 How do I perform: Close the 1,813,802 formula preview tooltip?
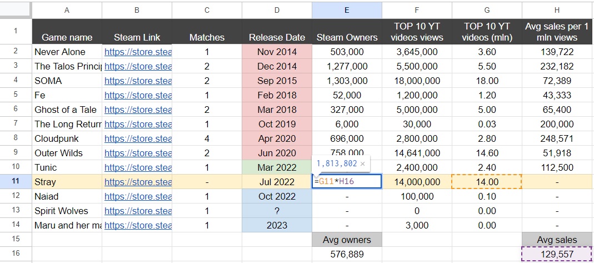click(x=362, y=163)
